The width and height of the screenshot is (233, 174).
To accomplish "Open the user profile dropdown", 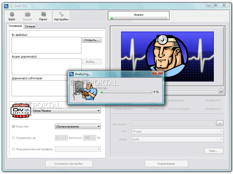I will tap(78, 149).
